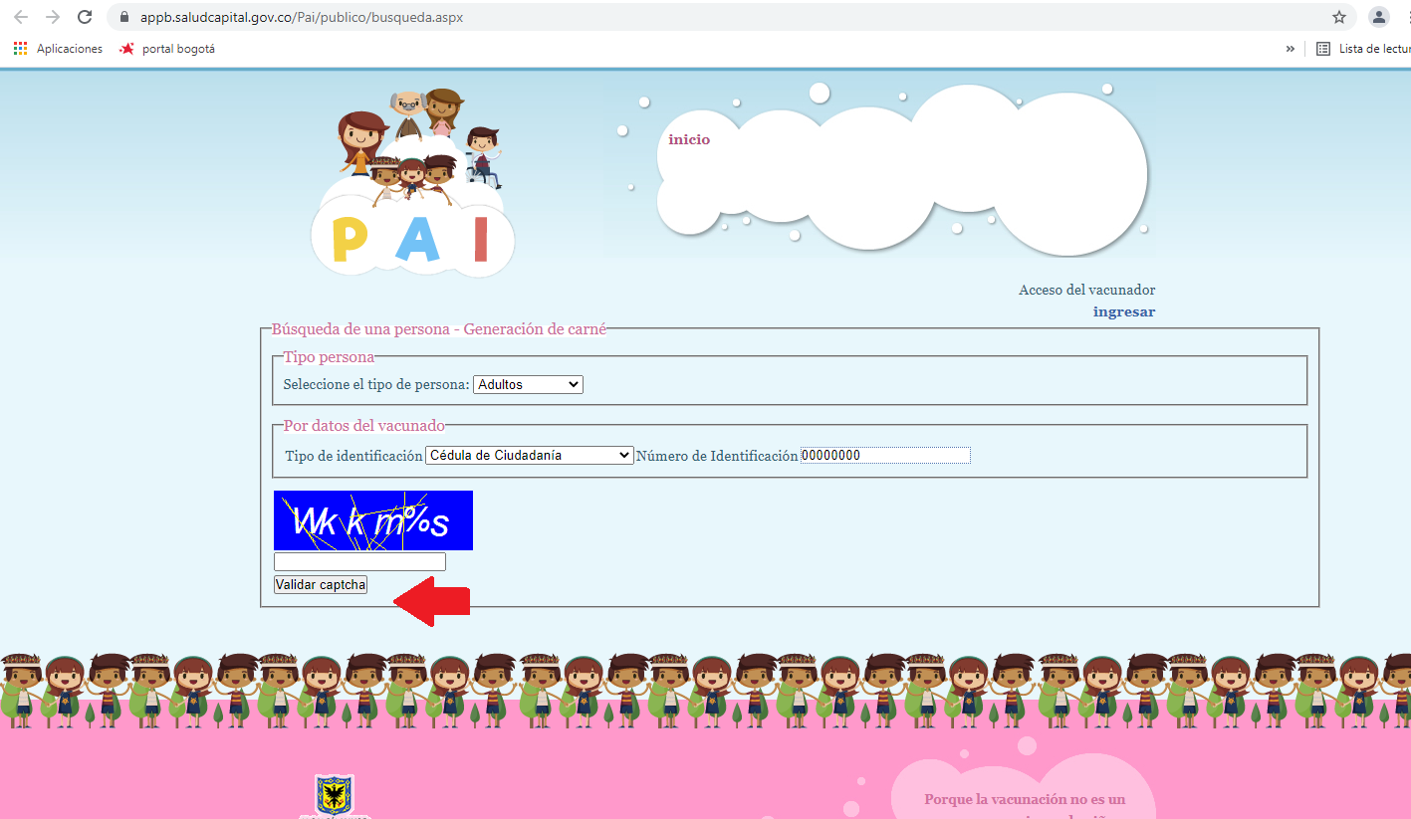This screenshot has height=819, width=1411.
Task: View site security lock information
Action: (124, 18)
